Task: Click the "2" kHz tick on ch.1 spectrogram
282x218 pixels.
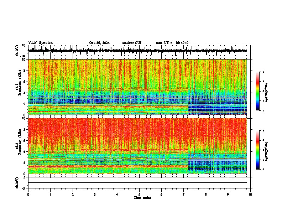Action: click(x=25, y=104)
